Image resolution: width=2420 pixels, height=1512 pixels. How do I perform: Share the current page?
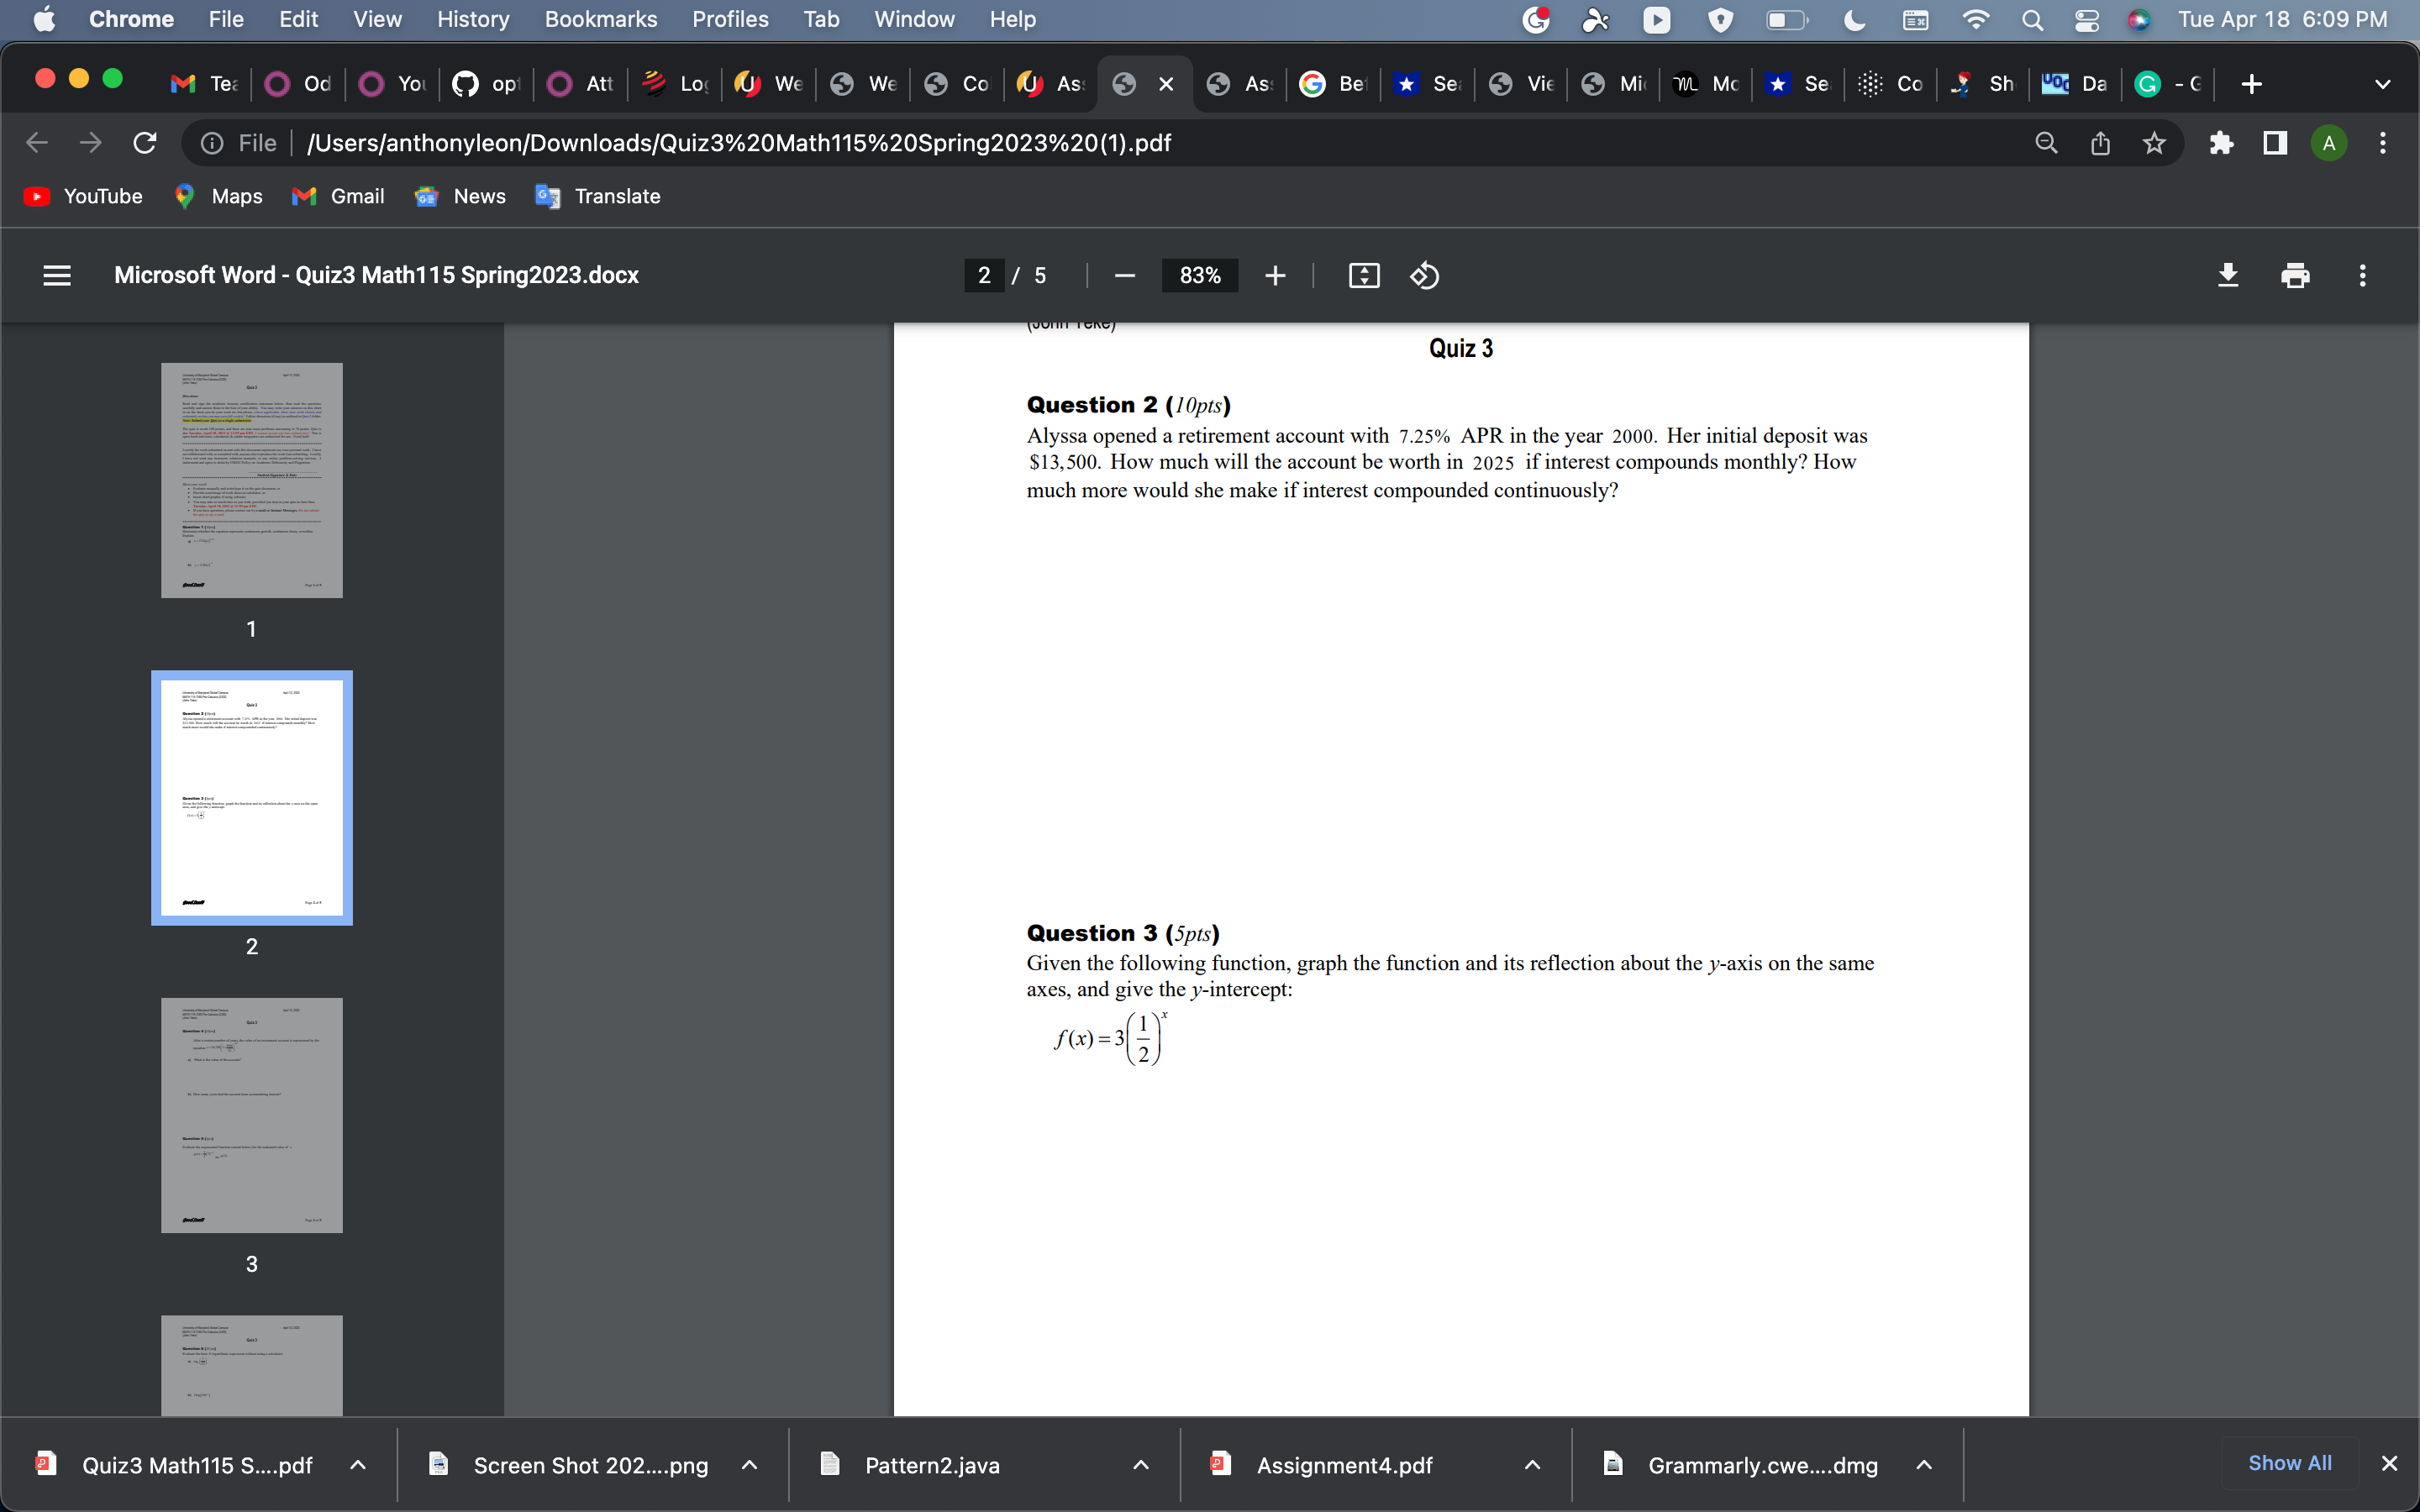click(x=2099, y=143)
